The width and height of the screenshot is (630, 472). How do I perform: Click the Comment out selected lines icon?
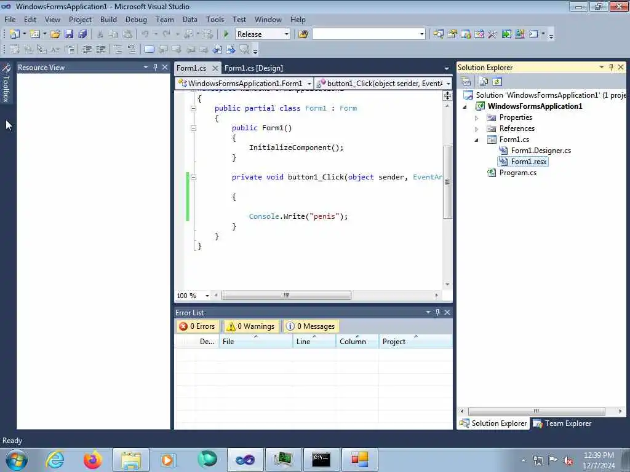[118, 49]
